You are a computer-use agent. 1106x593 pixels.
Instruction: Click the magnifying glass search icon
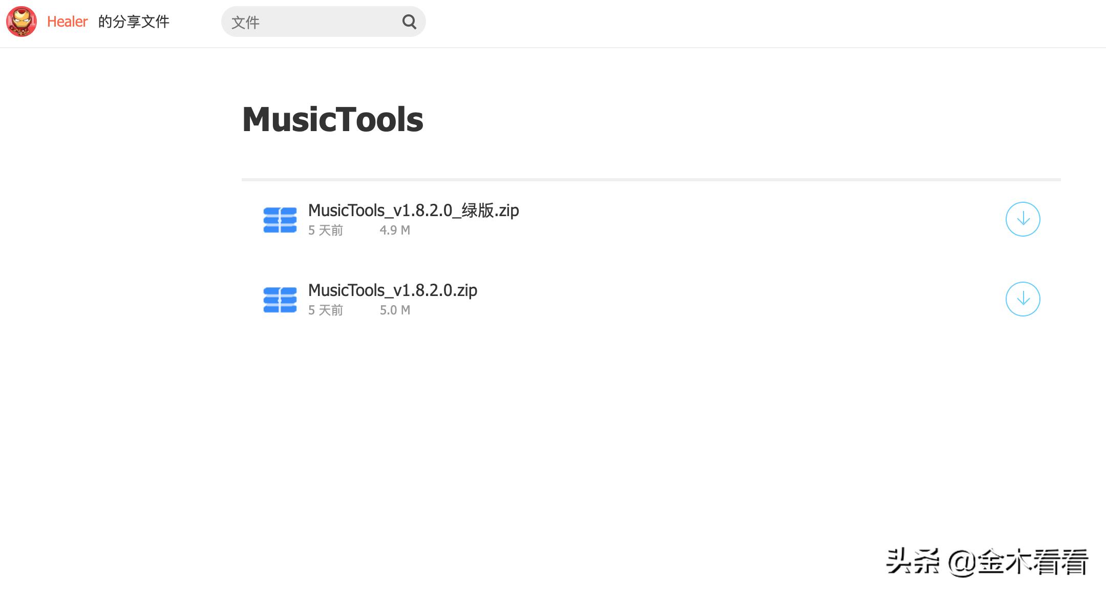coord(409,22)
